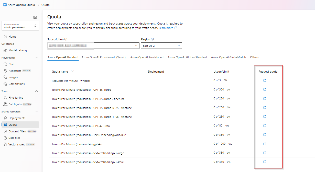Open the Learn more link
Screen dimensions: 315x172
tap(168, 28)
